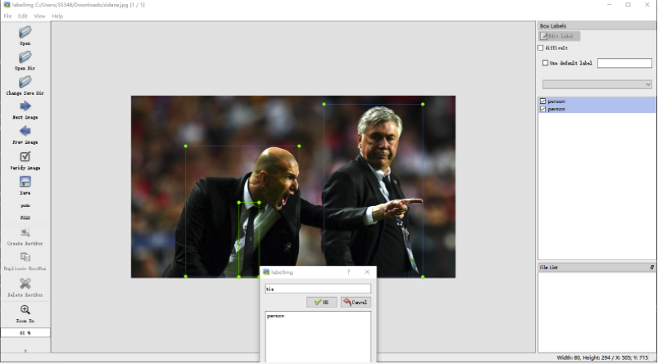
Task: Go to Prev Image arrow
Action: [x=25, y=131]
